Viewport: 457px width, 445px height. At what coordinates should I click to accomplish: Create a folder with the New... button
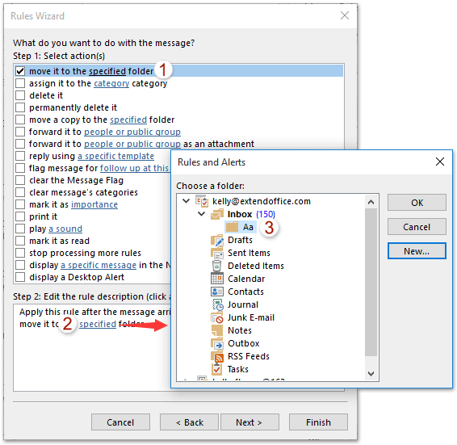pyautogui.click(x=417, y=251)
